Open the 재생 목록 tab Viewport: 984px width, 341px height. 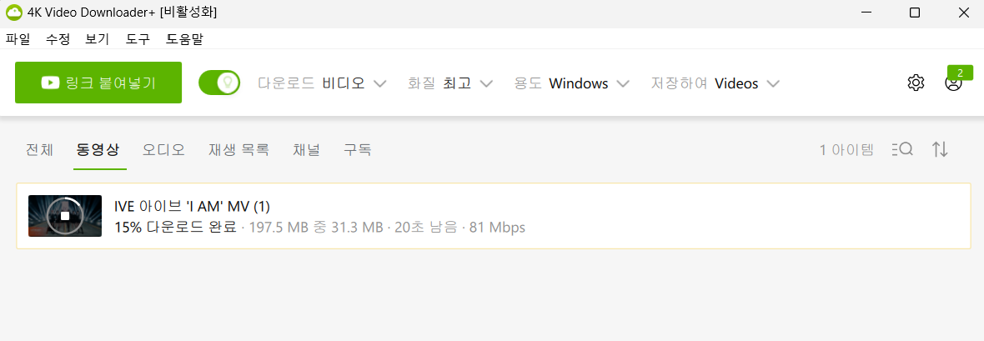tap(238, 149)
